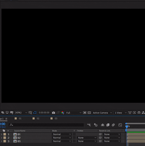Screen dimensions: 145x146
Task: Open the Full resolution dropdown
Action: (x=74, y=113)
